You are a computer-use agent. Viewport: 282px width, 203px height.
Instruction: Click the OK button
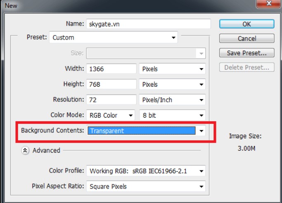click(247, 24)
